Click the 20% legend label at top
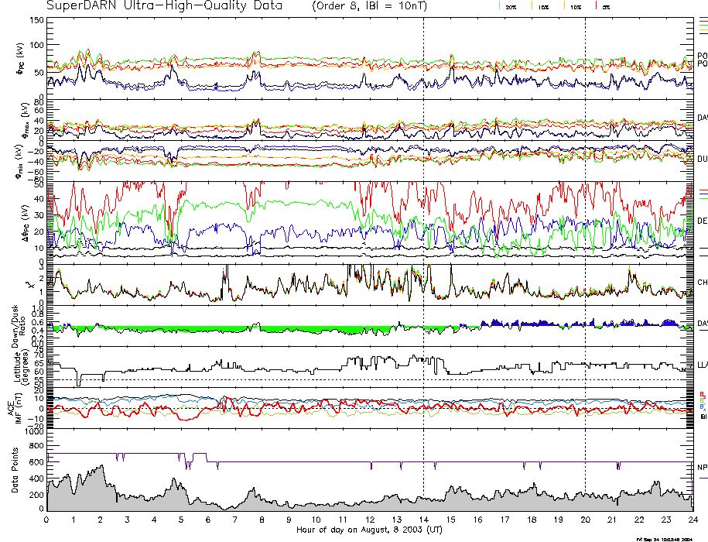 511,6
